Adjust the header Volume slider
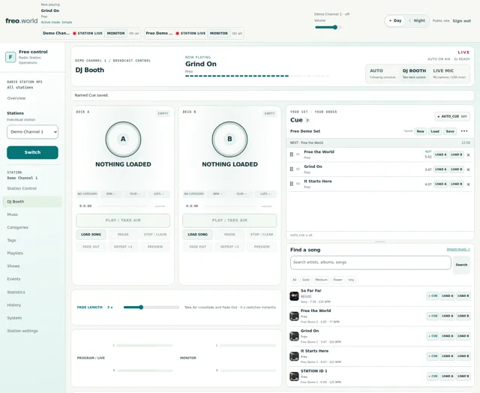Viewport: 480px width, 393px height. 328,27
